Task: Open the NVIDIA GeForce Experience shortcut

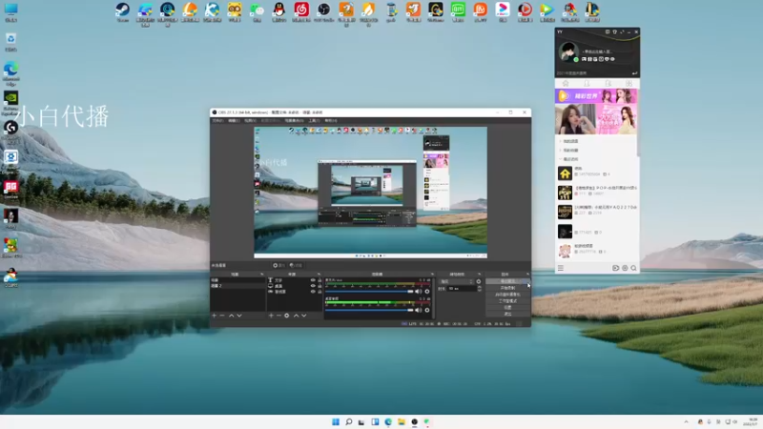Action: point(10,102)
